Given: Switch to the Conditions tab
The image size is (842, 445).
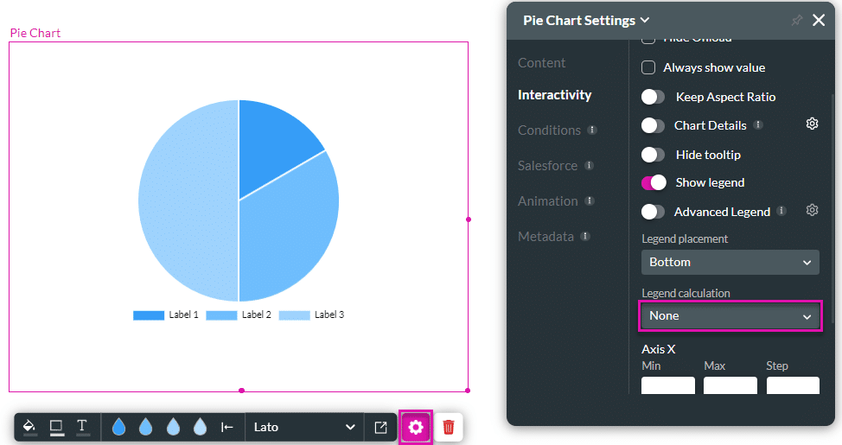Looking at the screenshot, I should pos(549,130).
